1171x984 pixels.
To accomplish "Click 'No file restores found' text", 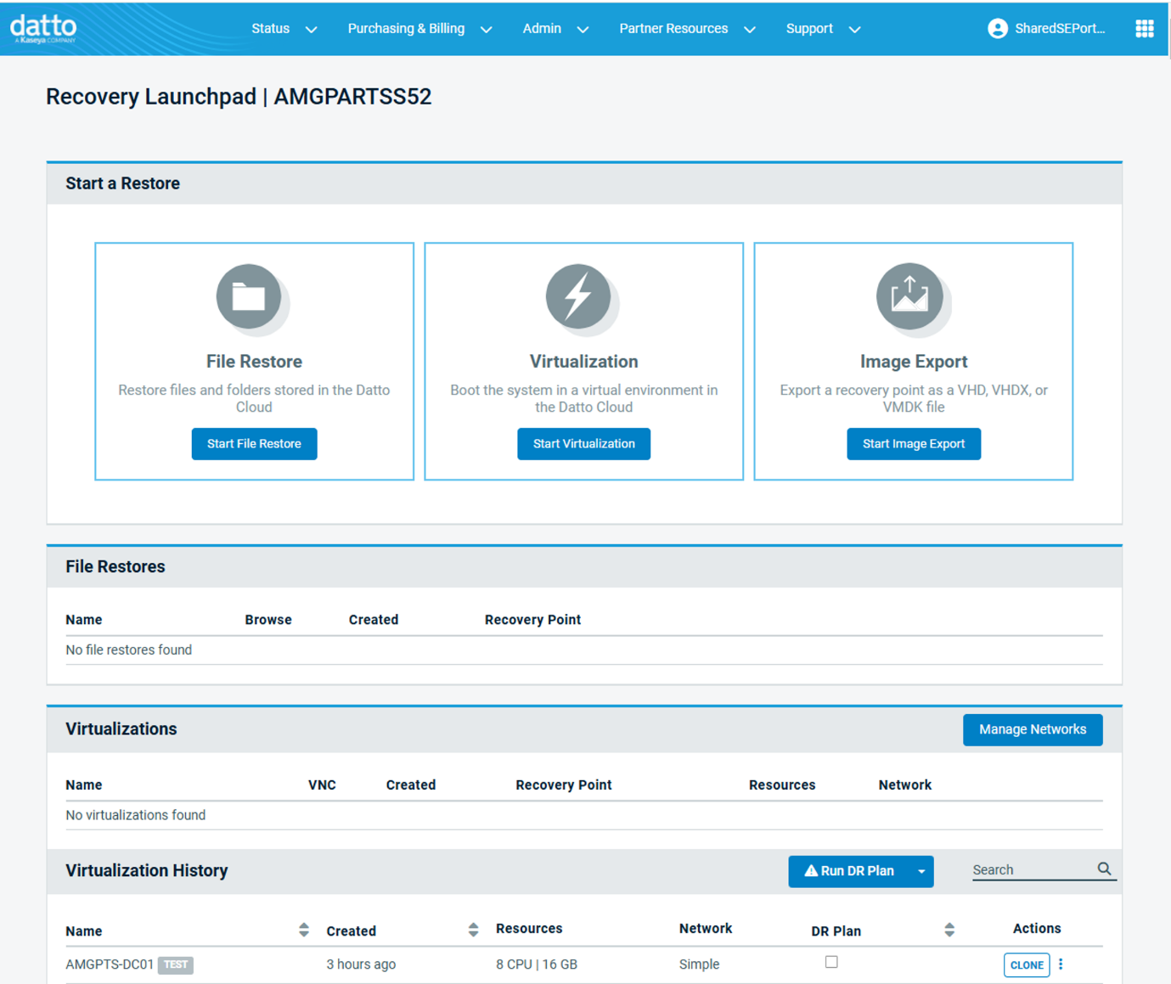I will pos(128,650).
